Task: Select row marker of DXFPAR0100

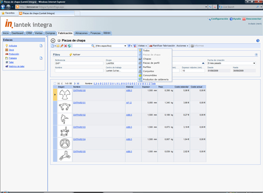Action: (x=55, y=95)
